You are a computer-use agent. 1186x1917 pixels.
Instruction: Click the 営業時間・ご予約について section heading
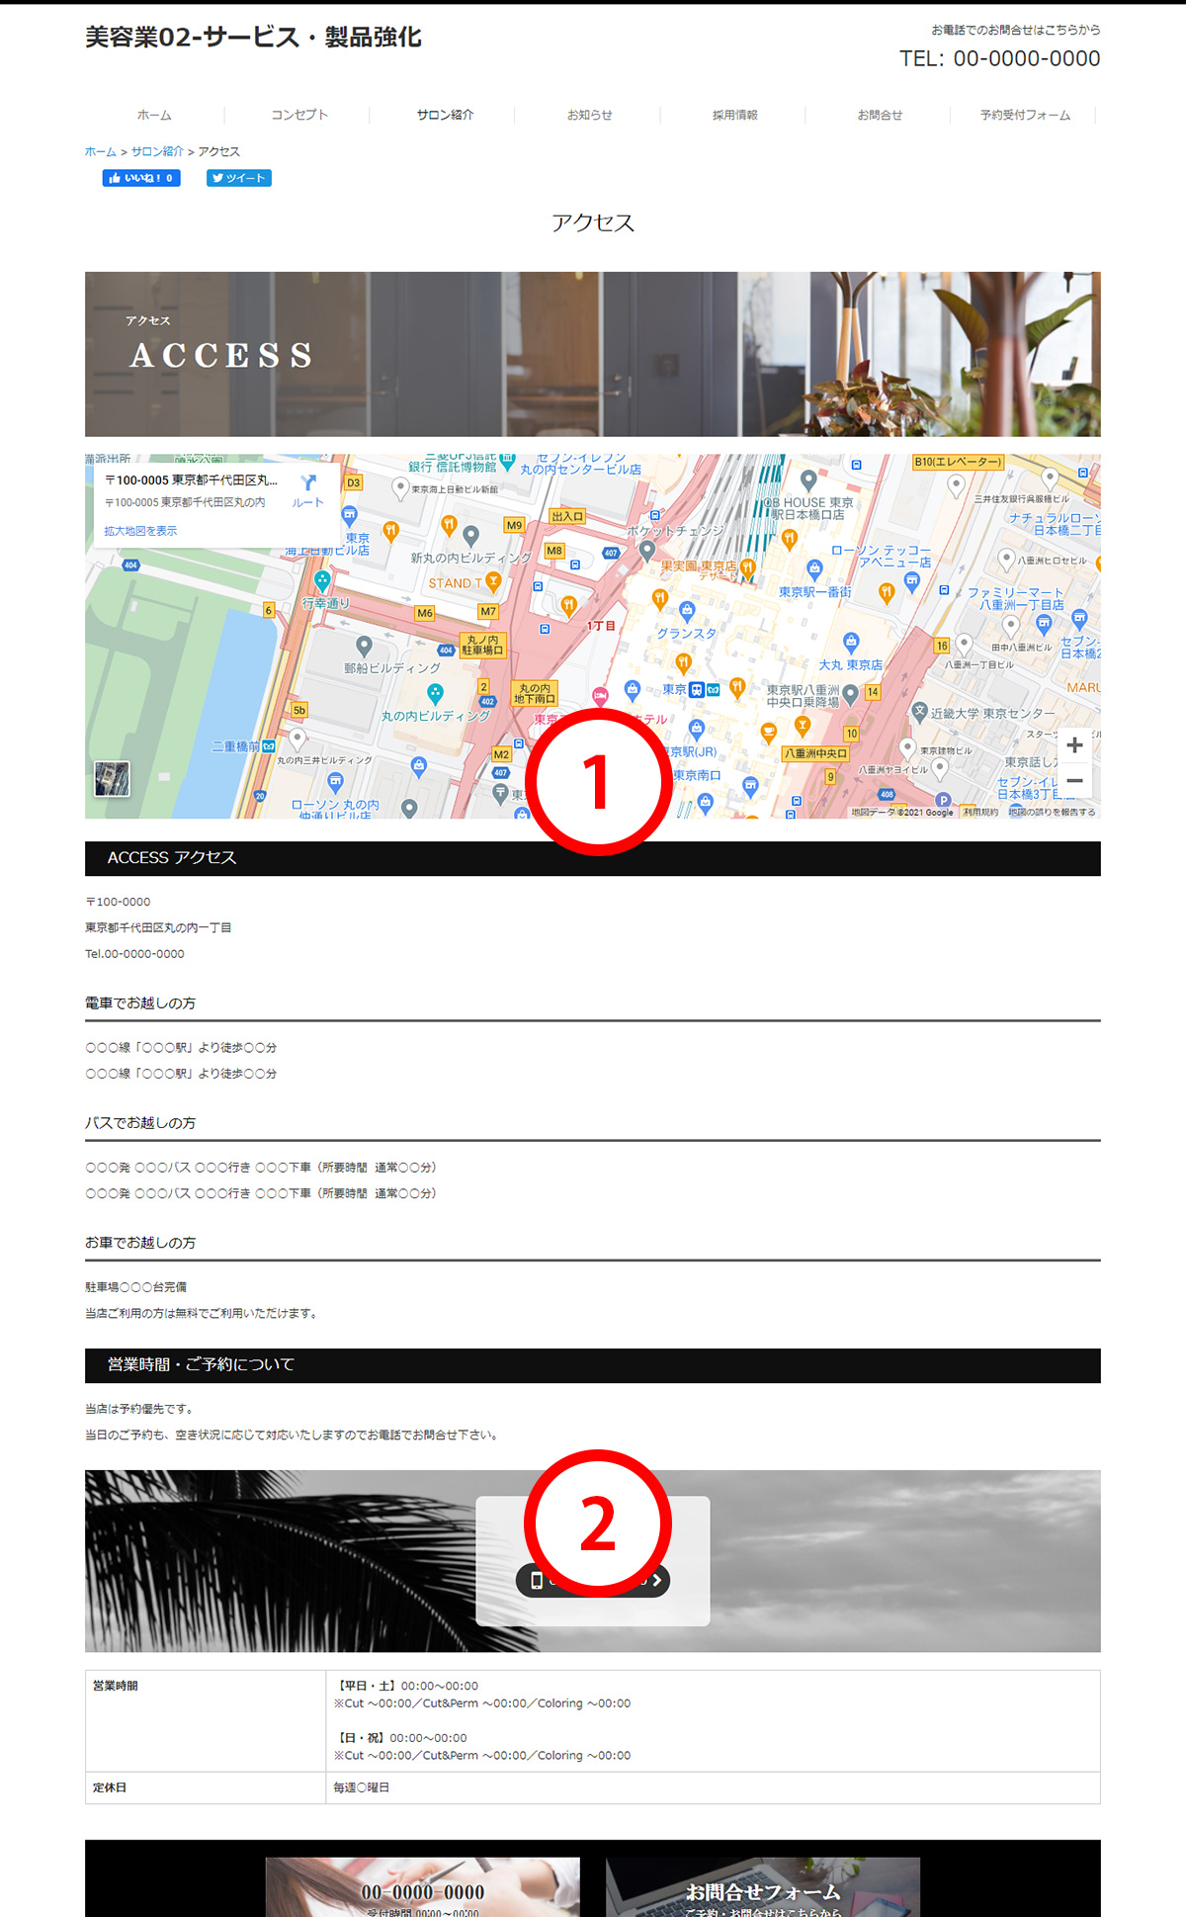pyautogui.click(x=593, y=1365)
